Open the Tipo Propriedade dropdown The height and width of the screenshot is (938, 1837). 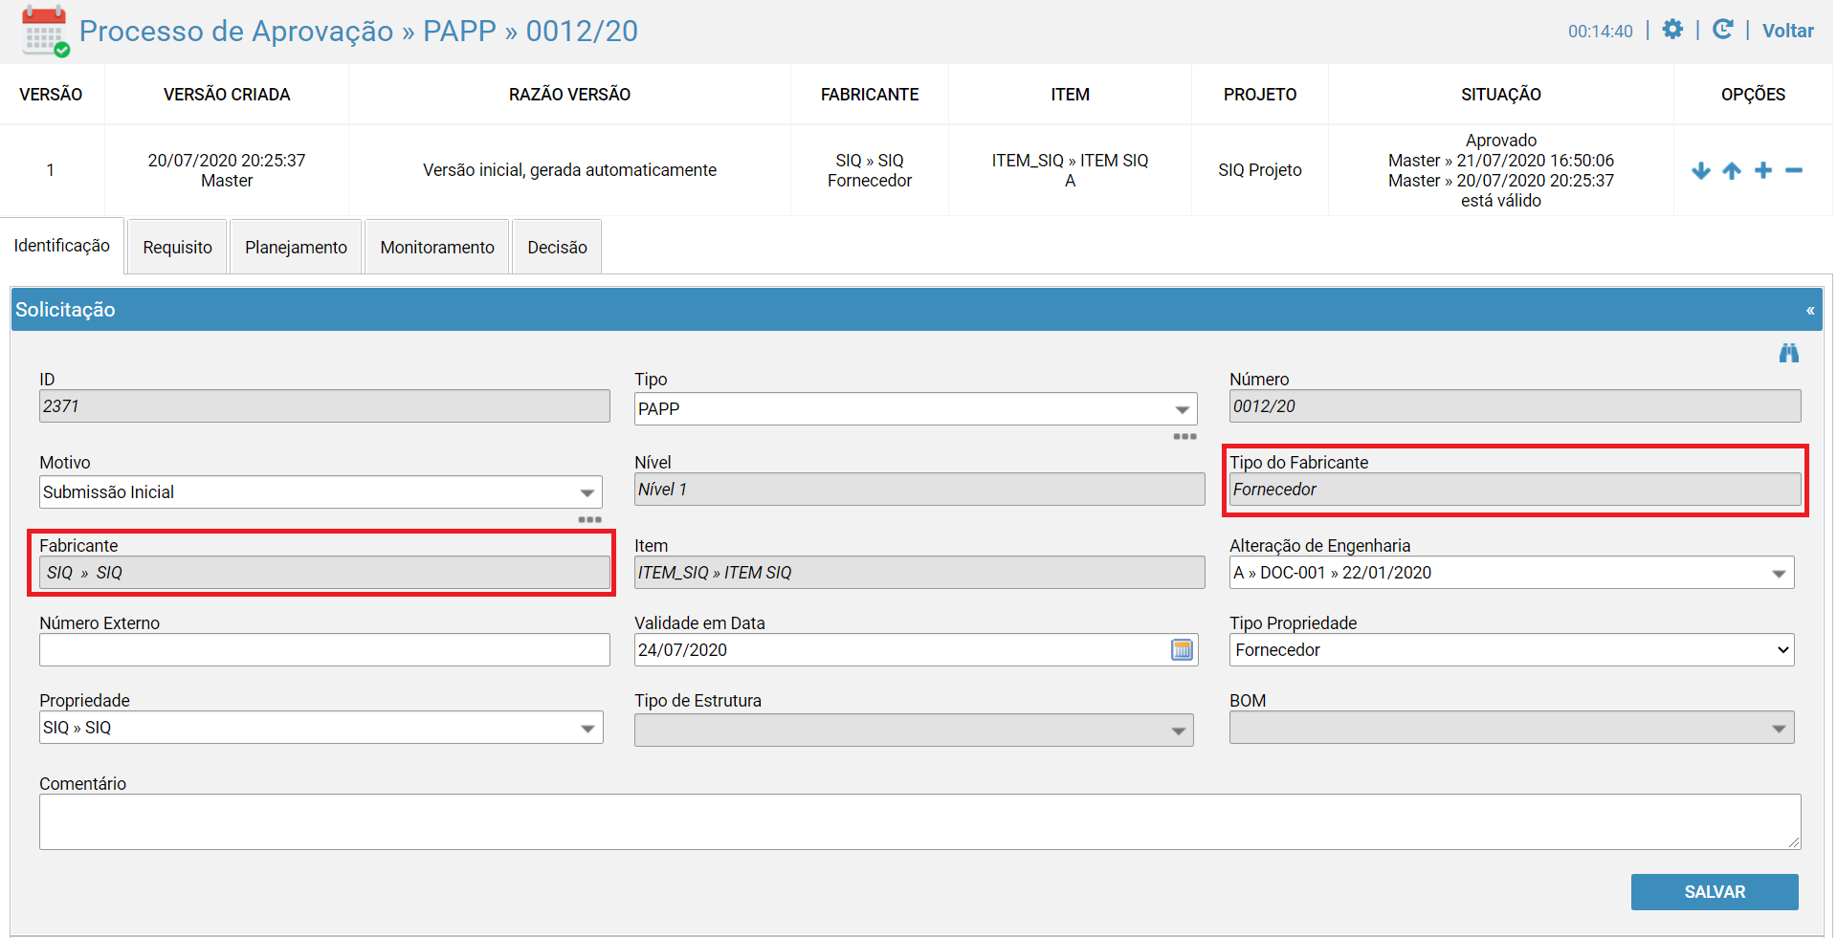point(1512,650)
